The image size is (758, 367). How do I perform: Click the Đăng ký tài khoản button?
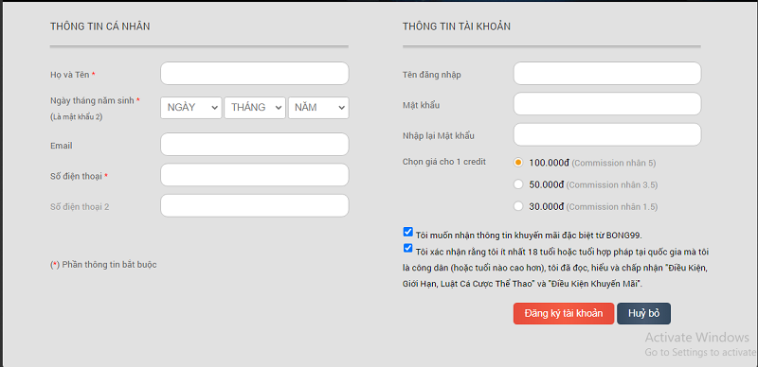pos(564,313)
